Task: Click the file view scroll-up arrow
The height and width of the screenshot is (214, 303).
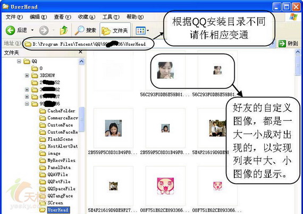Action: [x=298, y=52]
